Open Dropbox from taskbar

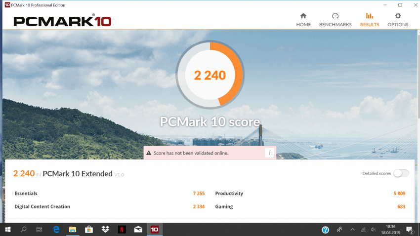[x=105, y=230]
